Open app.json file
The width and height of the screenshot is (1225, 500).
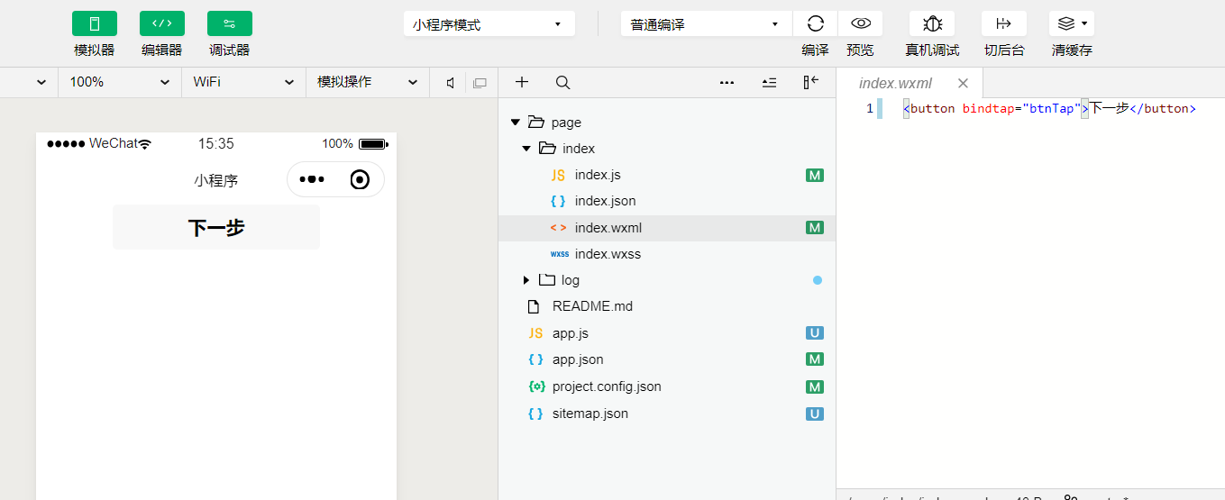578,359
